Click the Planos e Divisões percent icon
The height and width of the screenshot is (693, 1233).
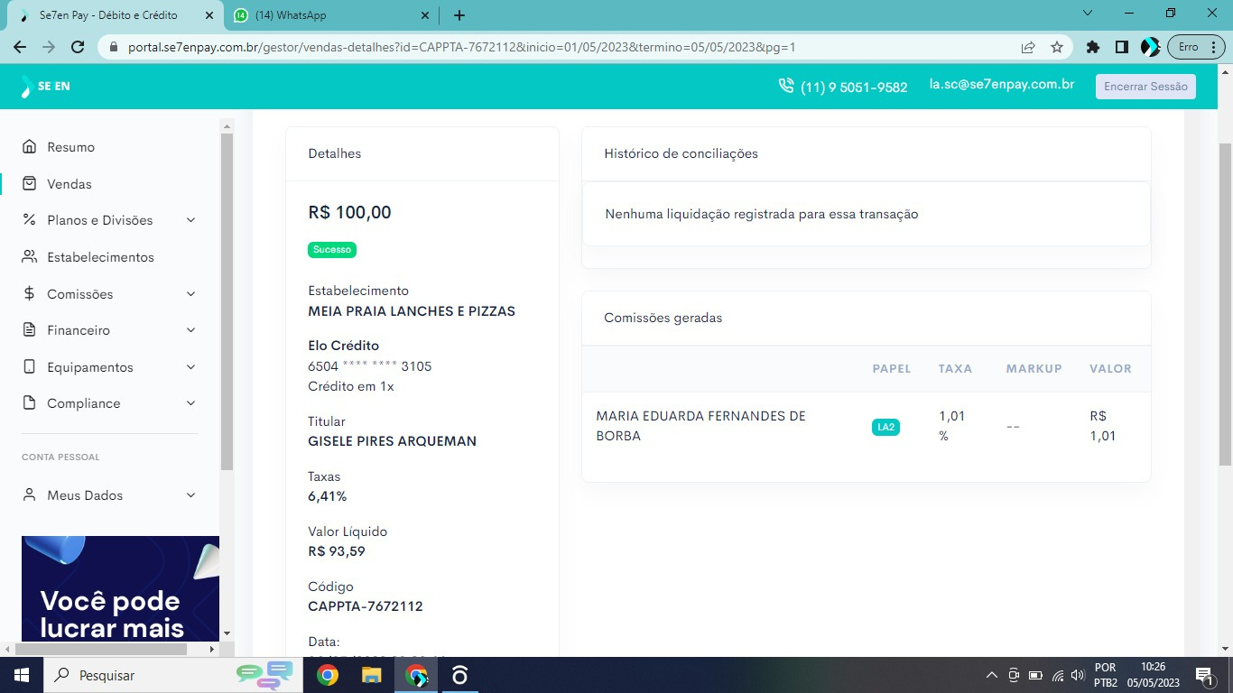click(x=30, y=219)
